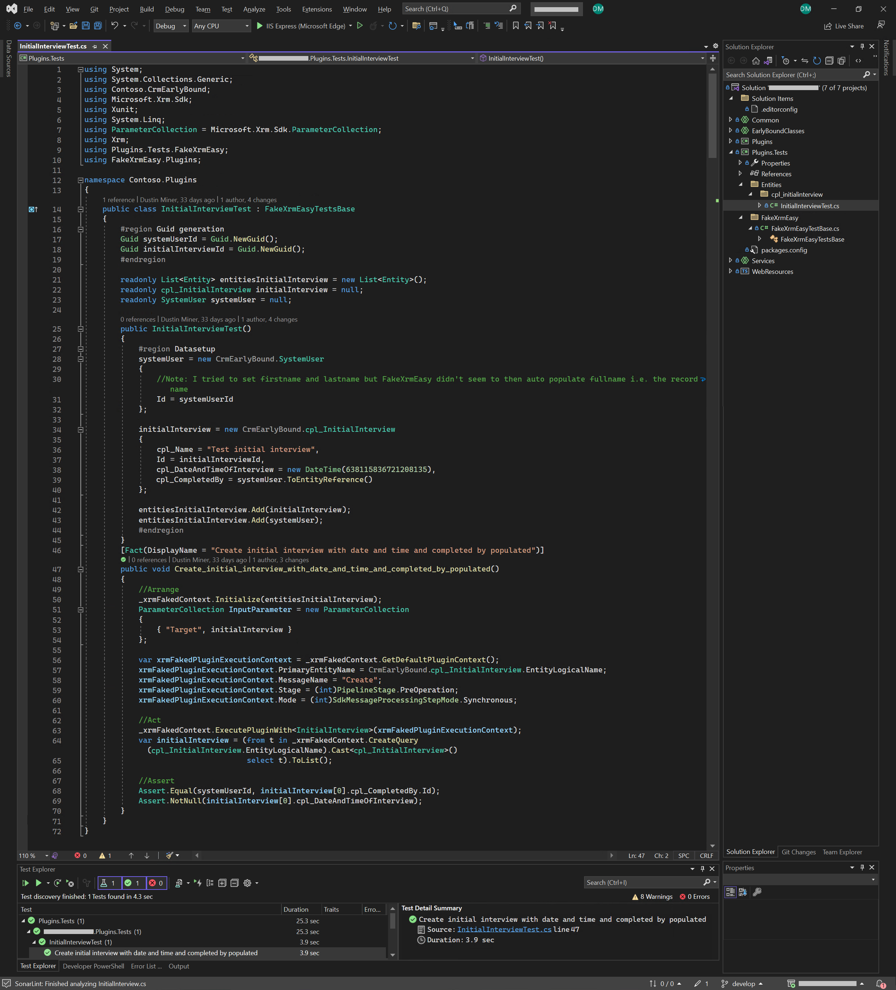Toggle pin on InitialInterviewTest.cs tab
This screenshot has width=896, height=990.
point(95,46)
